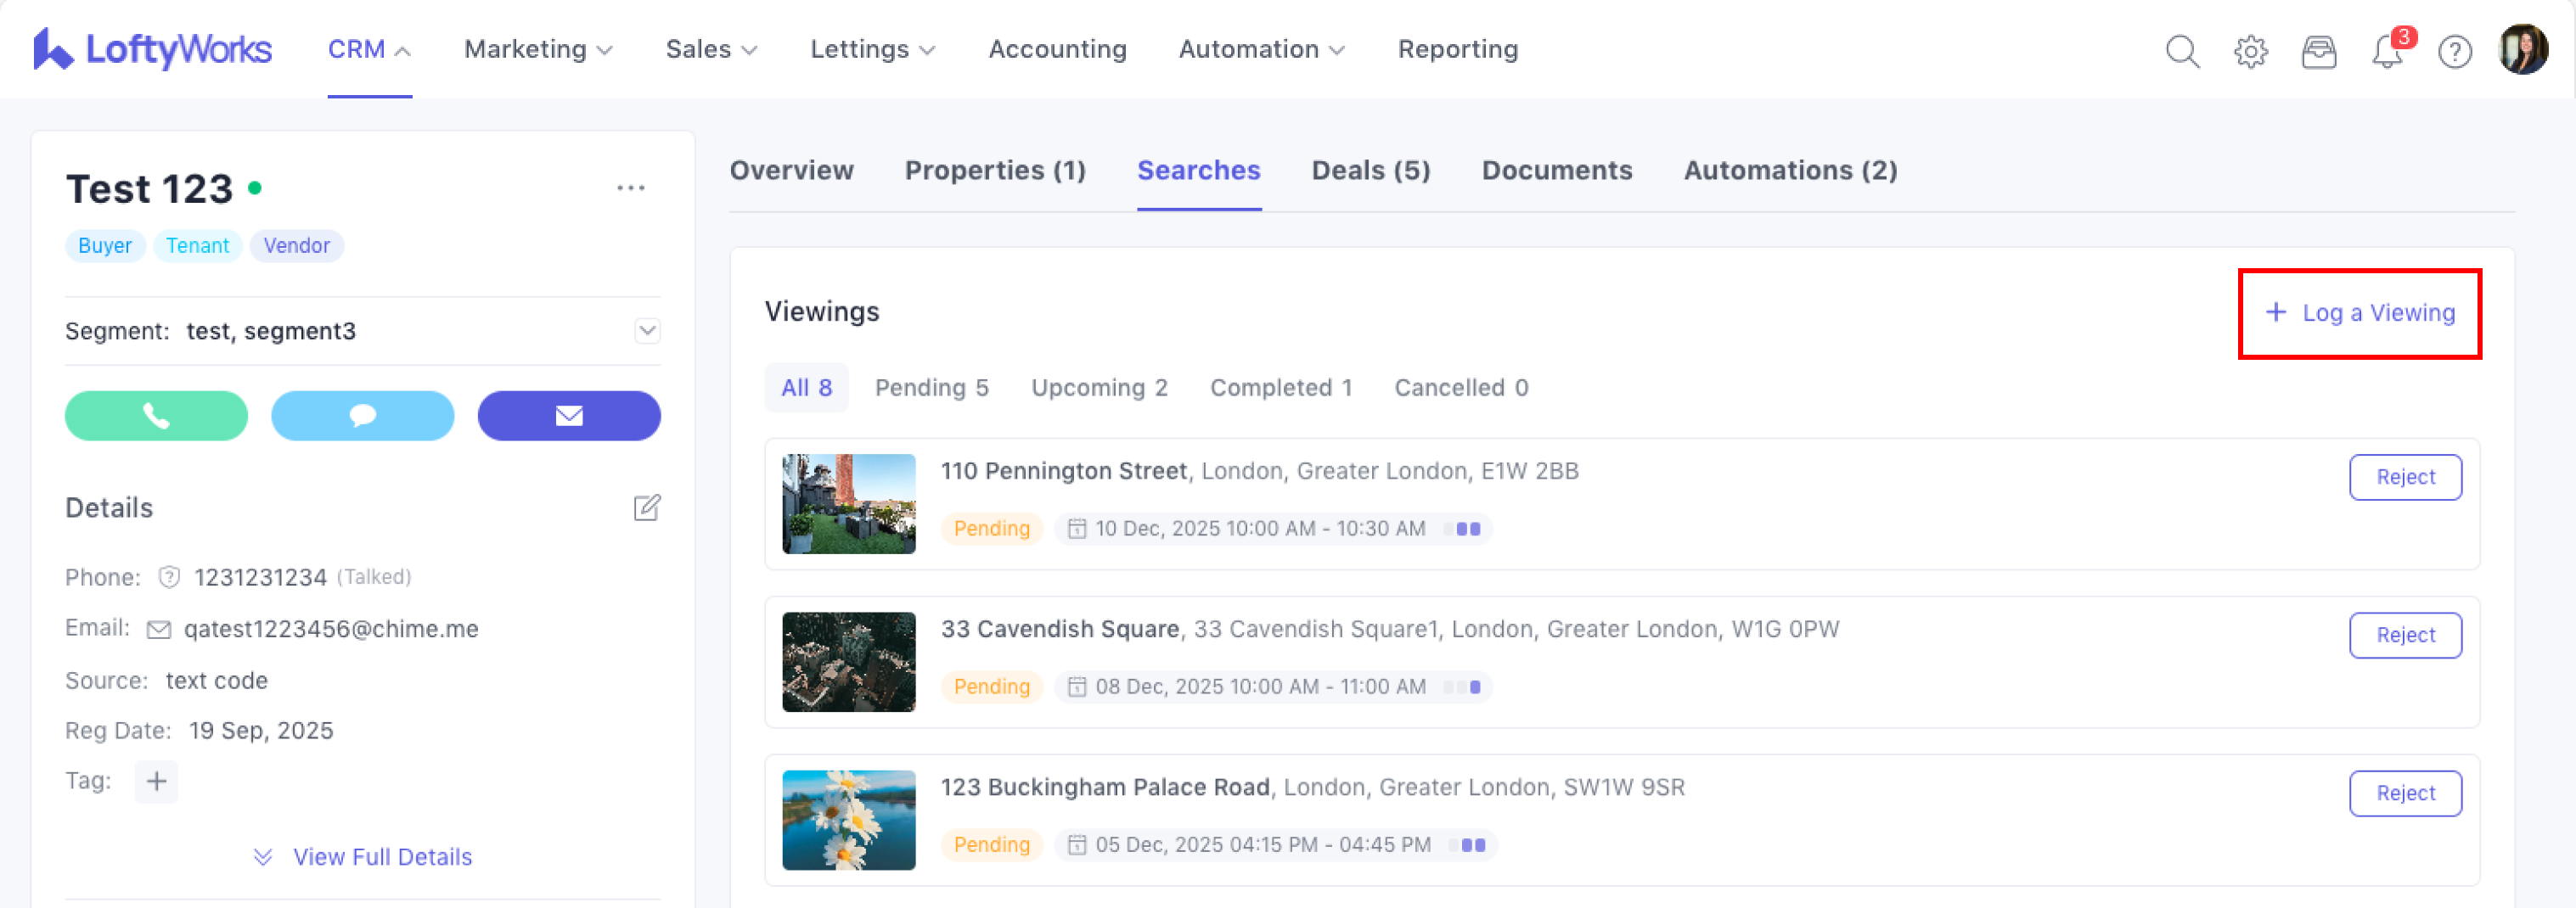Open the 33 Cavendish Square thumbnail
Image resolution: width=2576 pixels, height=908 pixels.
click(848, 662)
